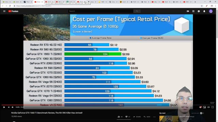Bookmark this page with the star
Image resolution: width=218 pixels, height=122 pixels.
[x=202, y=6]
